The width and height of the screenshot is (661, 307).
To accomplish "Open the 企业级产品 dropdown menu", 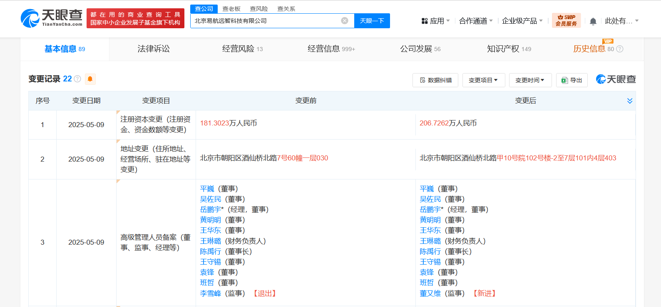I will tap(522, 21).
